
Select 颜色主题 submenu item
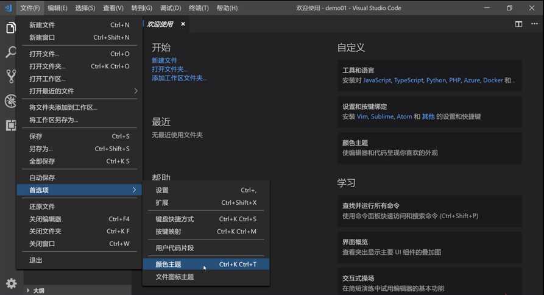206,265
